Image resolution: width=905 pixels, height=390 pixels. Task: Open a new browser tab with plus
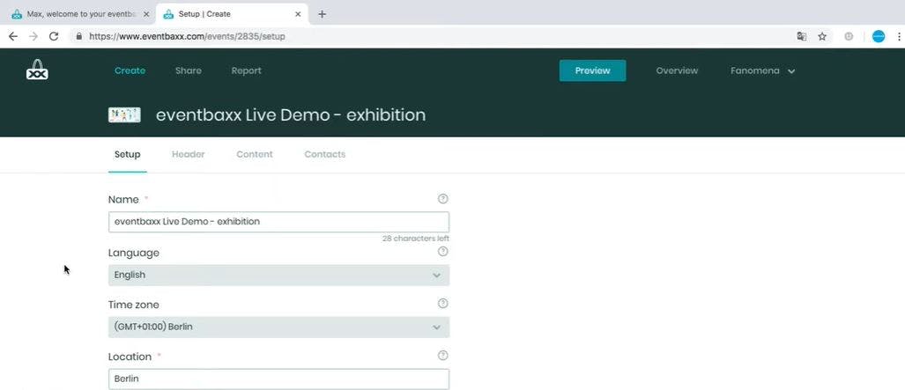click(322, 14)
